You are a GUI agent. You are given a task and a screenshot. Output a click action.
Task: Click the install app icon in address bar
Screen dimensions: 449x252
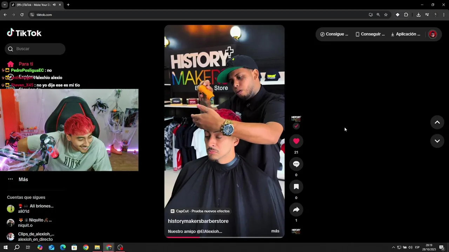coord(371,15)
